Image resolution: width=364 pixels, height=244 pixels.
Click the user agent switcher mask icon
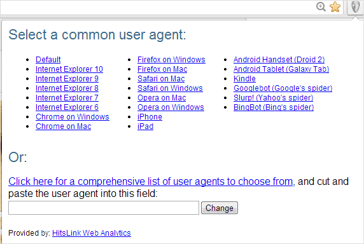pyautogui.click(x=355, y=7)
